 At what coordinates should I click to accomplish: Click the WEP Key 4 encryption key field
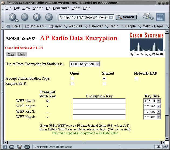[99, 117]
